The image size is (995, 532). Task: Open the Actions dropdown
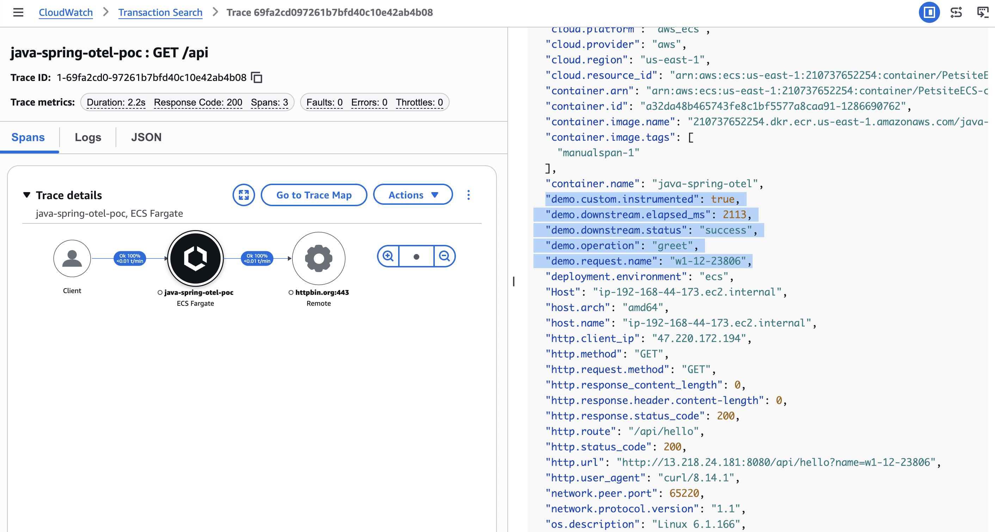(413, 195)
